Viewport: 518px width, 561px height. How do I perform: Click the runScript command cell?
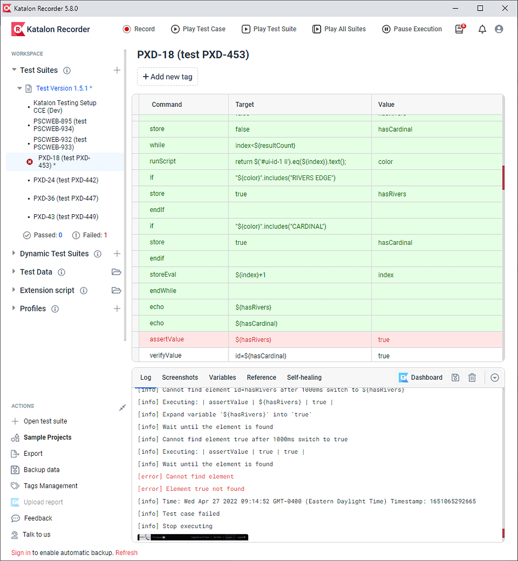tap(184, 162)
